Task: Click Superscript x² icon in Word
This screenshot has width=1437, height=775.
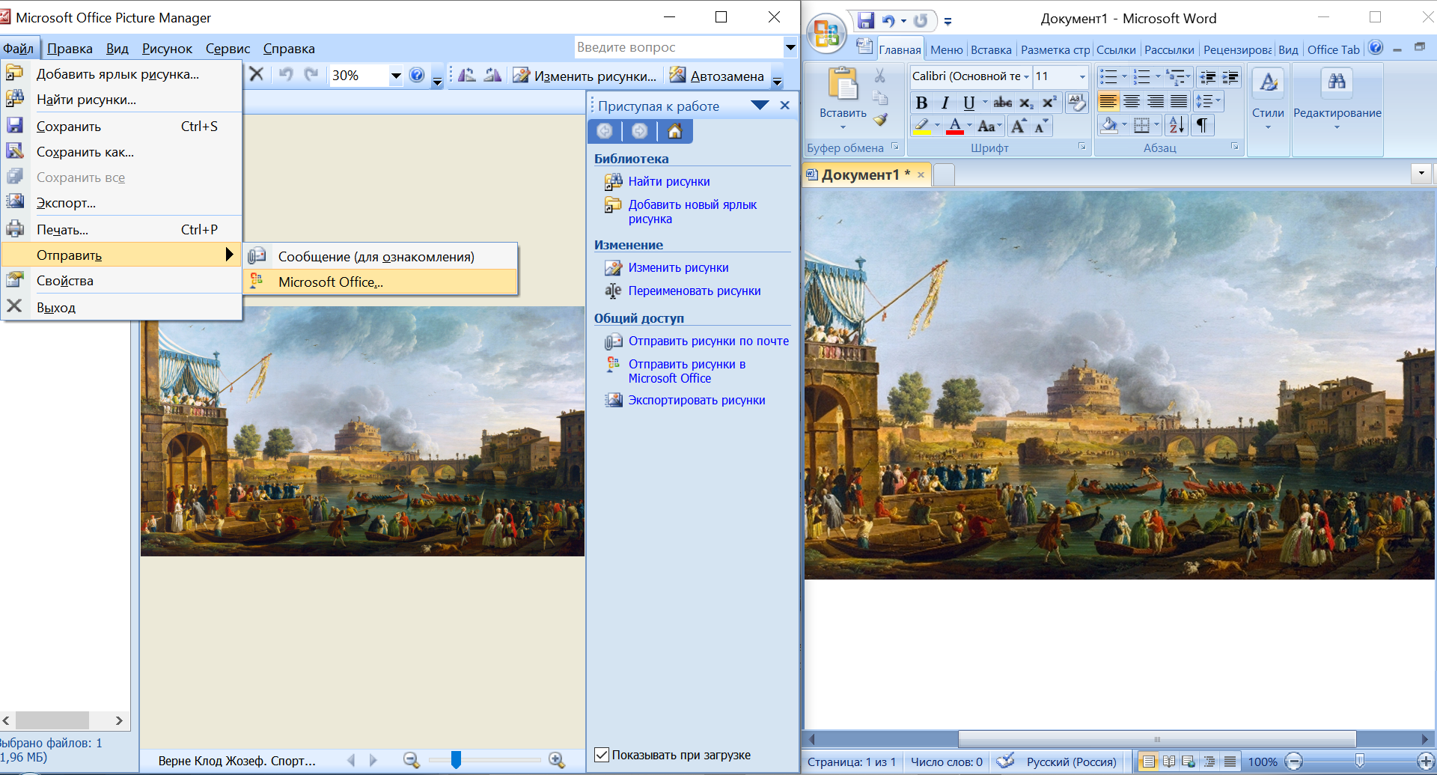Action: (1049, 103)
